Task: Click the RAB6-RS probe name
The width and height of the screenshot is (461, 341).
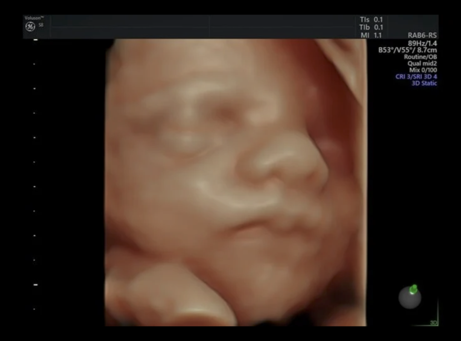Action: coord(422,36)
